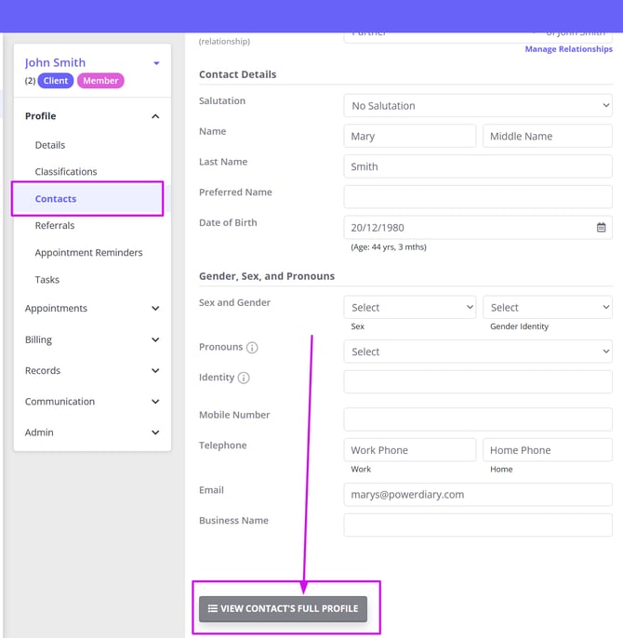Click the Identity info icon

click(x=244, y=379)
